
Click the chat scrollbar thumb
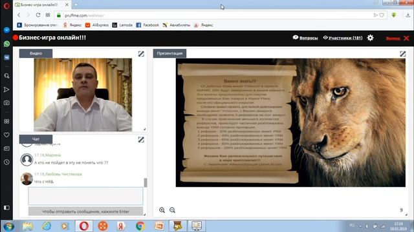coord(146,182)
